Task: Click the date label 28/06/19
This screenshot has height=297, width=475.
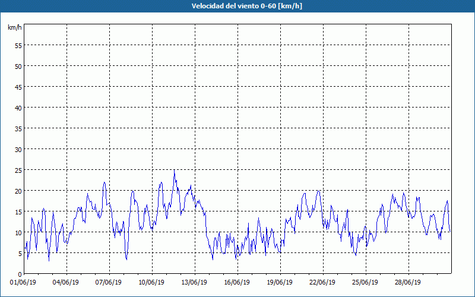Action: [x=408, y=283]
